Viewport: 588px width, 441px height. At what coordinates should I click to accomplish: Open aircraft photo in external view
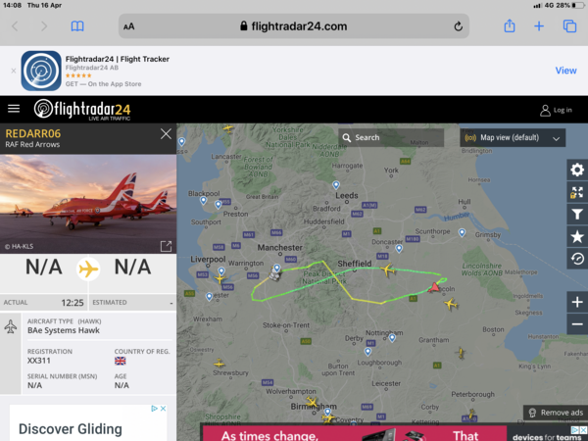click(x=166, y=246)
